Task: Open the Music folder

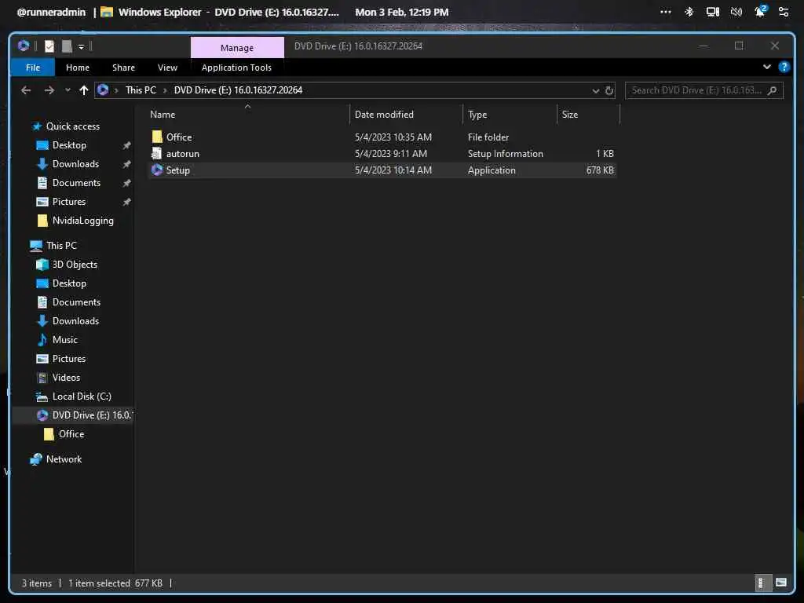Action: point(64,340)
